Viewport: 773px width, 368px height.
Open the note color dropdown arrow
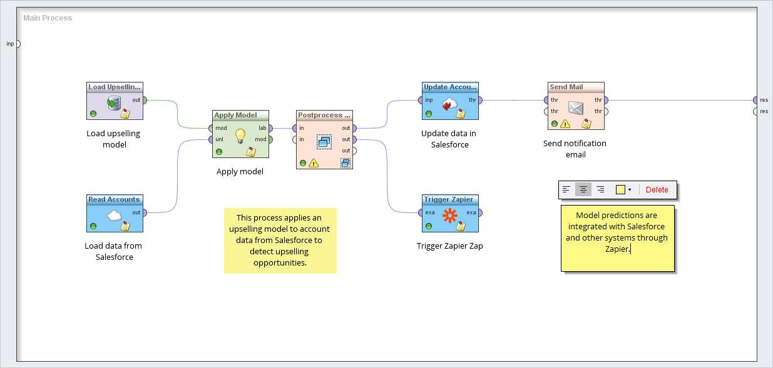tap(630, 190)
